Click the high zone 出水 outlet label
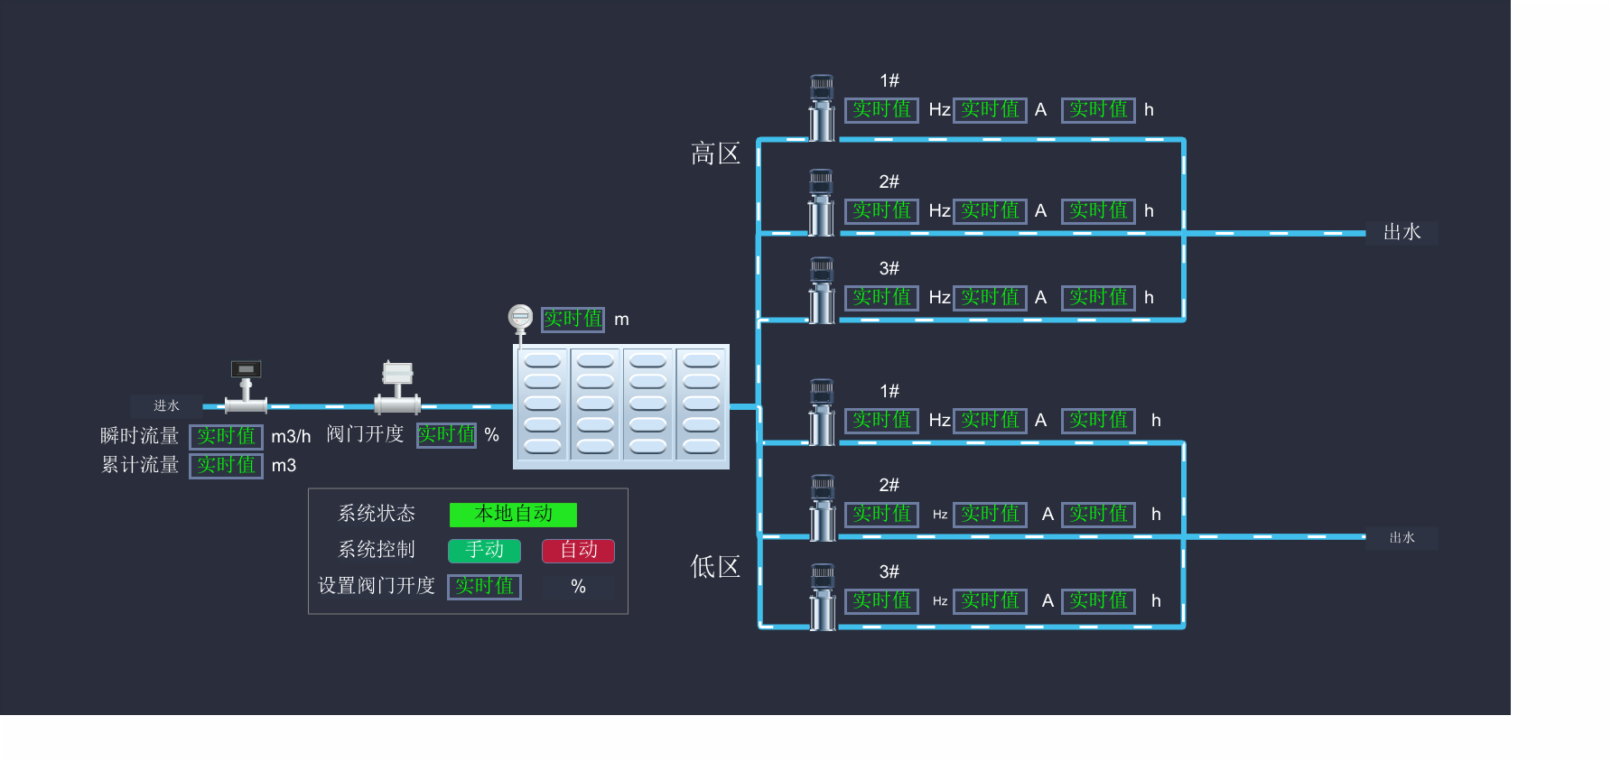The height and width of the screenshot is (762, 1611). coord(1401,233)
